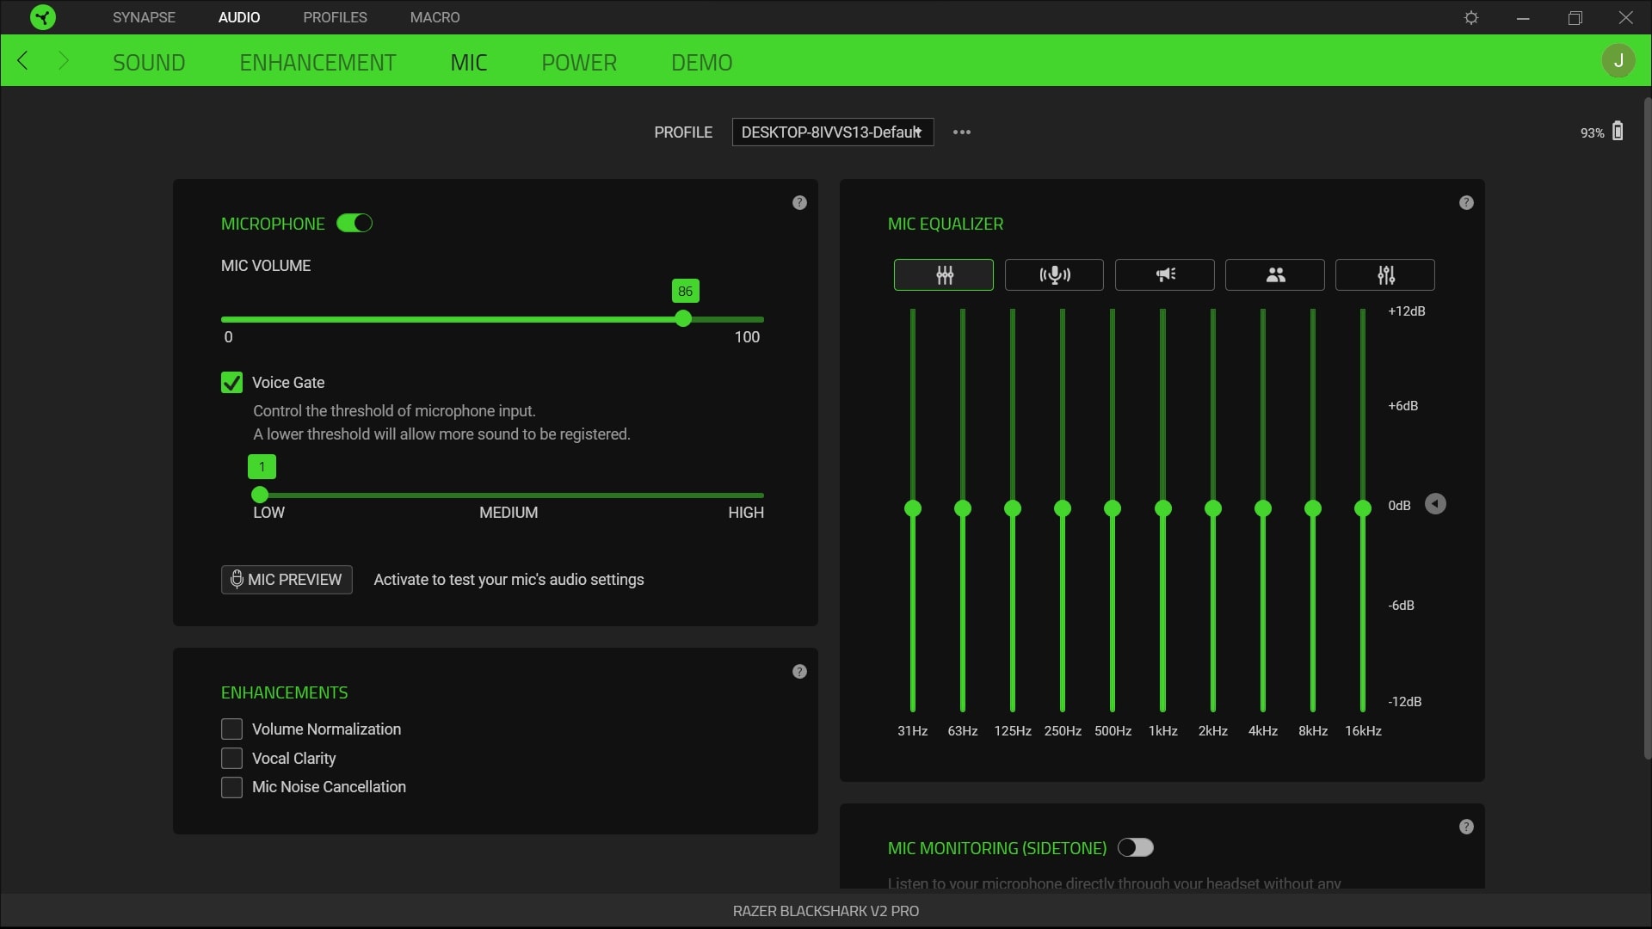Open help for the Mic Monitoring panel
This screenshot has width=1652, height=929.
[1466, 827]
